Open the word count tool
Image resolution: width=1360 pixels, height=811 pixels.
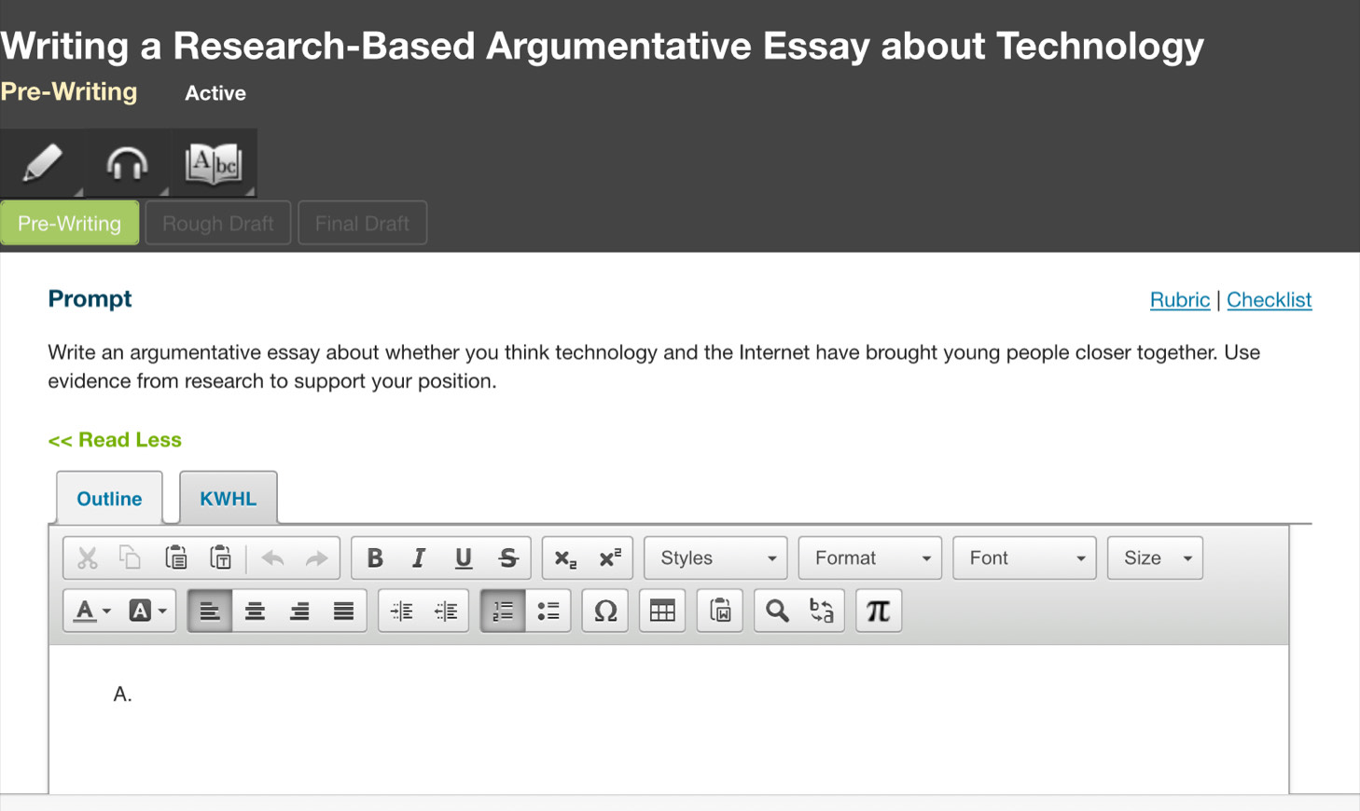coord(719,611)
